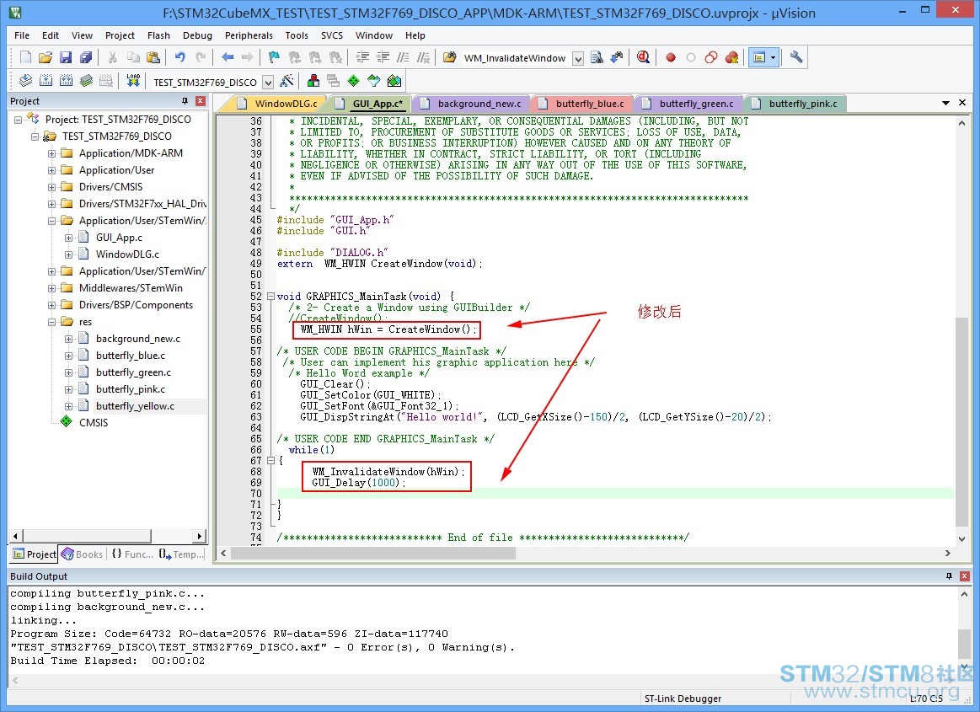The width and height of the screenshot is (980, 712).
Task: Rebuild all target files
Action: click(x=67, y=81)
